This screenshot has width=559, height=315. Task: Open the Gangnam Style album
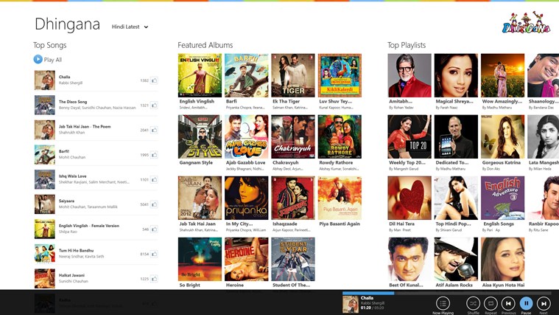(200, 136)
